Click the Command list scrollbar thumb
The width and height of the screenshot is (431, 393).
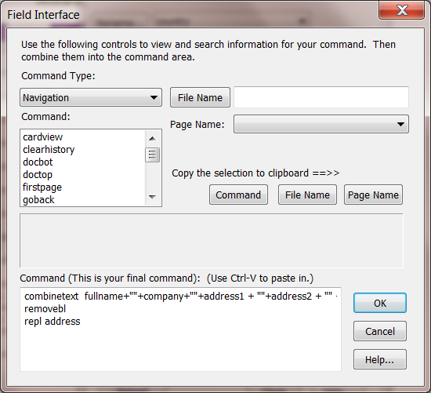[x=152, y=155]
